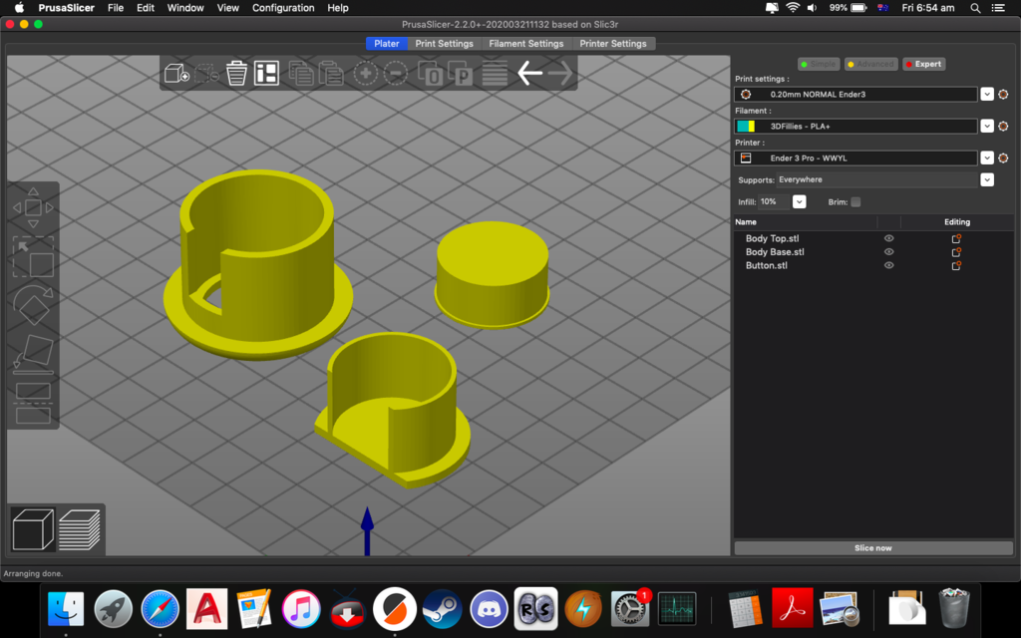The image size is (1021, 638).
Task: Click the Delete all objects trash icon
Action: tap(236, 72)
